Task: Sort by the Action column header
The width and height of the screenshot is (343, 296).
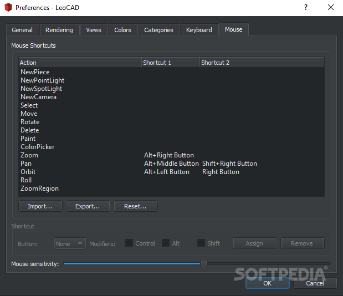Action: coord(80,63)
